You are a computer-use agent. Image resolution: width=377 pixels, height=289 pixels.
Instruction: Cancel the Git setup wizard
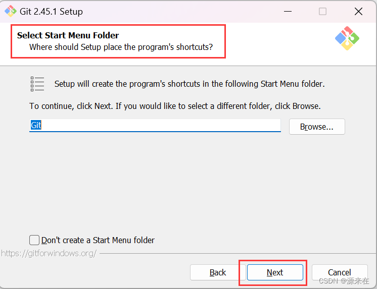[x=339, y=272]
